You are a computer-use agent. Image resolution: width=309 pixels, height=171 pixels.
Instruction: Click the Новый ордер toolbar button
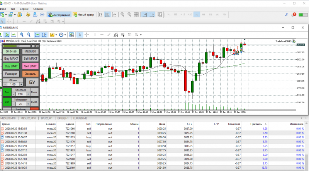[x=83, y=15]
